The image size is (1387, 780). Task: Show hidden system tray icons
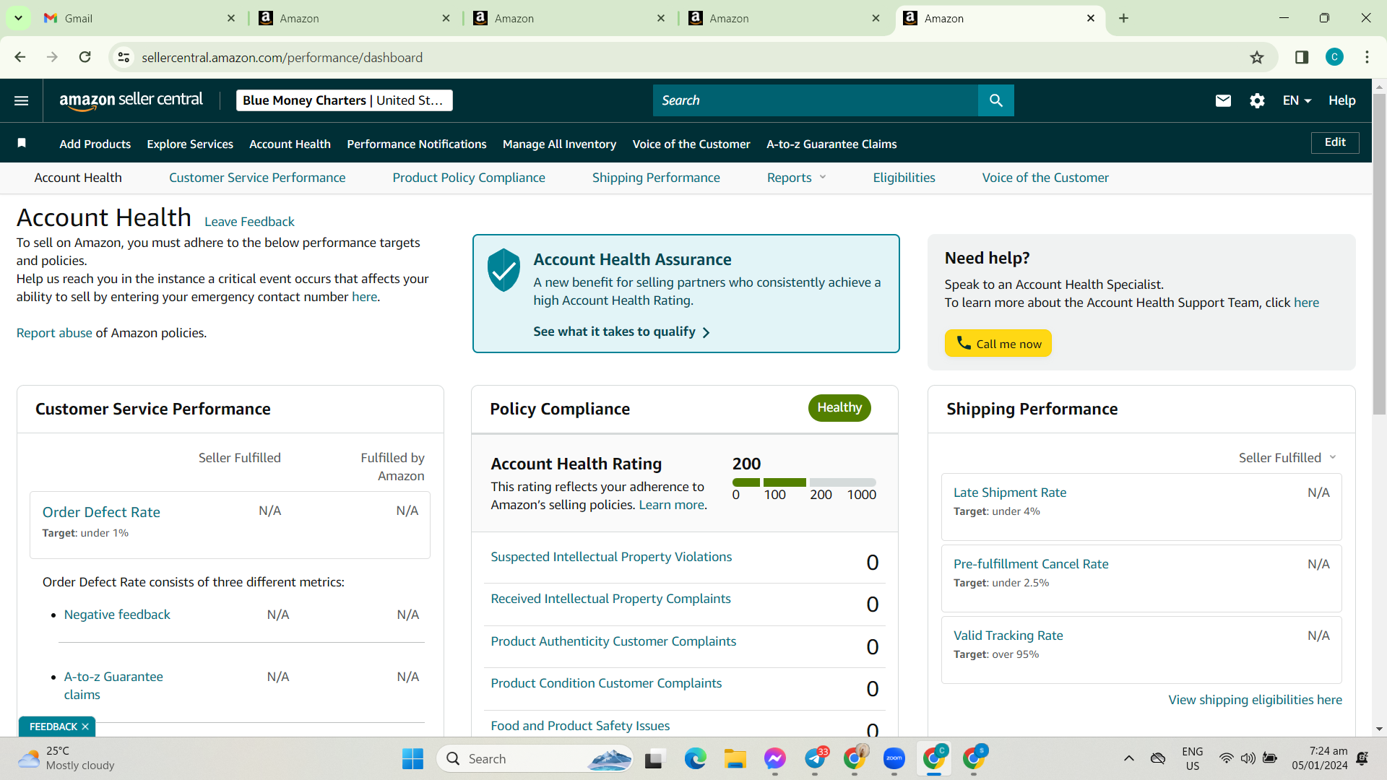pos(1128,758)
